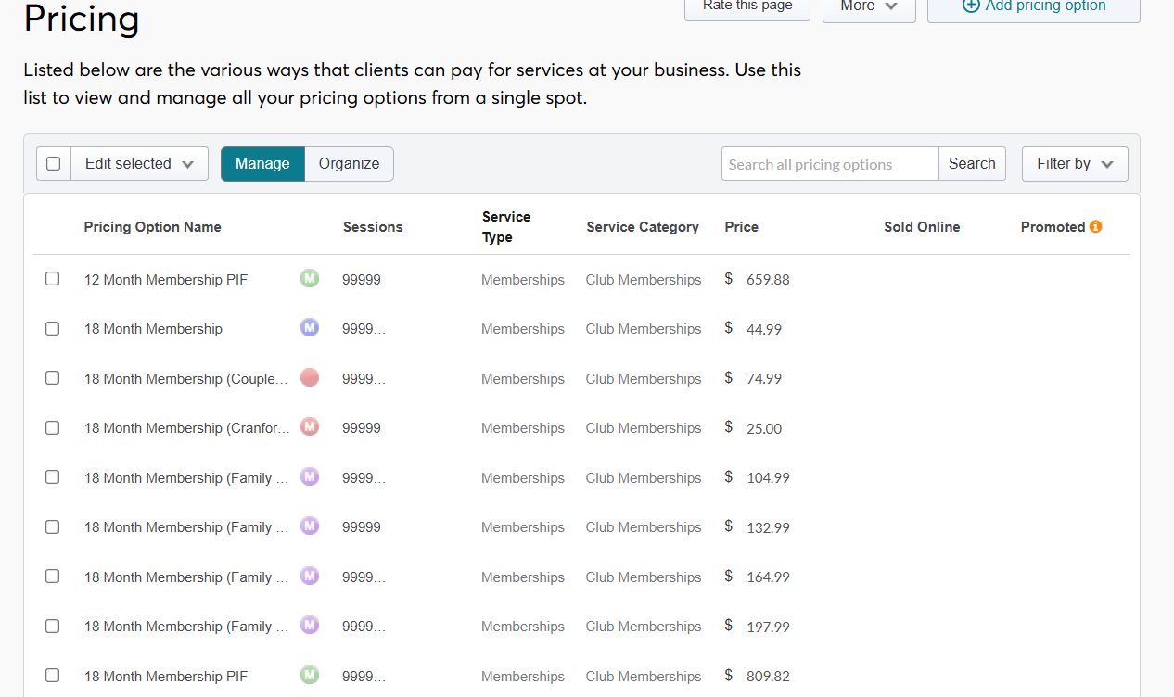The width and height of the screenshot is (1174, 697).
Task: Click the purple M icon on the $197.99 row
Action: click(310, 625)
